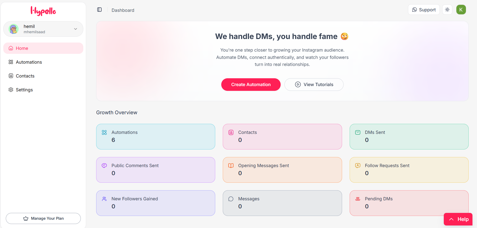Click the K account avatar top right

pos(461,10)
